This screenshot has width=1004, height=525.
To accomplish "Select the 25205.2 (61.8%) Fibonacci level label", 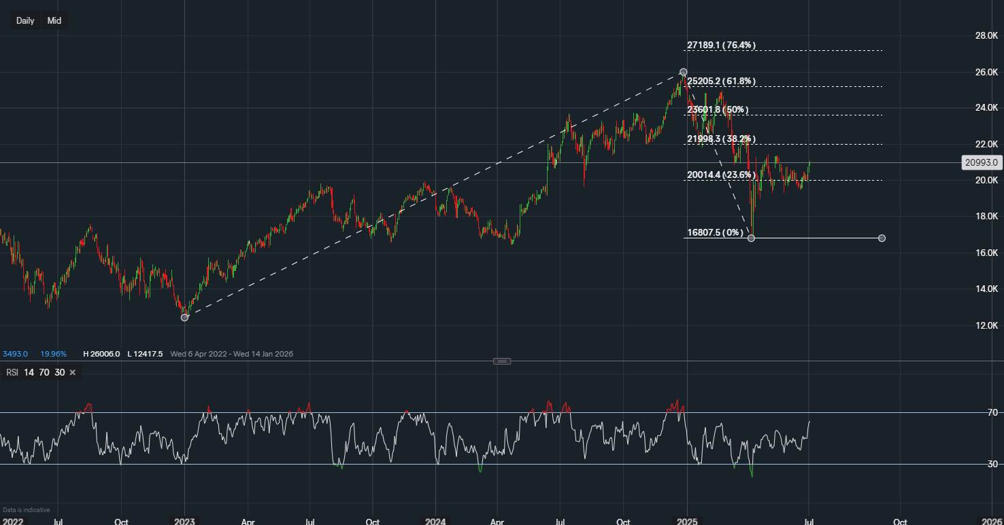I will 721,80.
